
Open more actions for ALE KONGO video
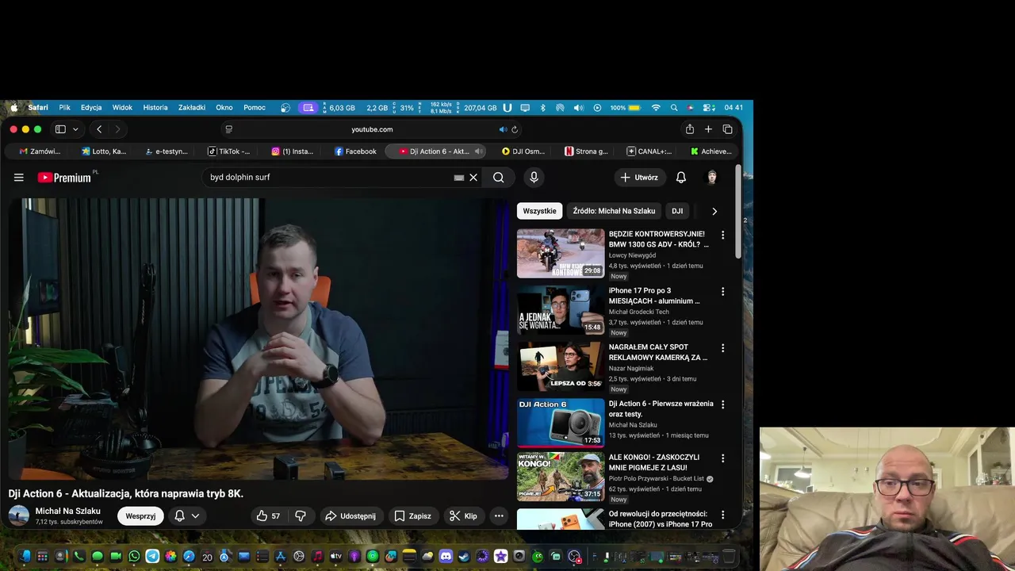[722, 458]
